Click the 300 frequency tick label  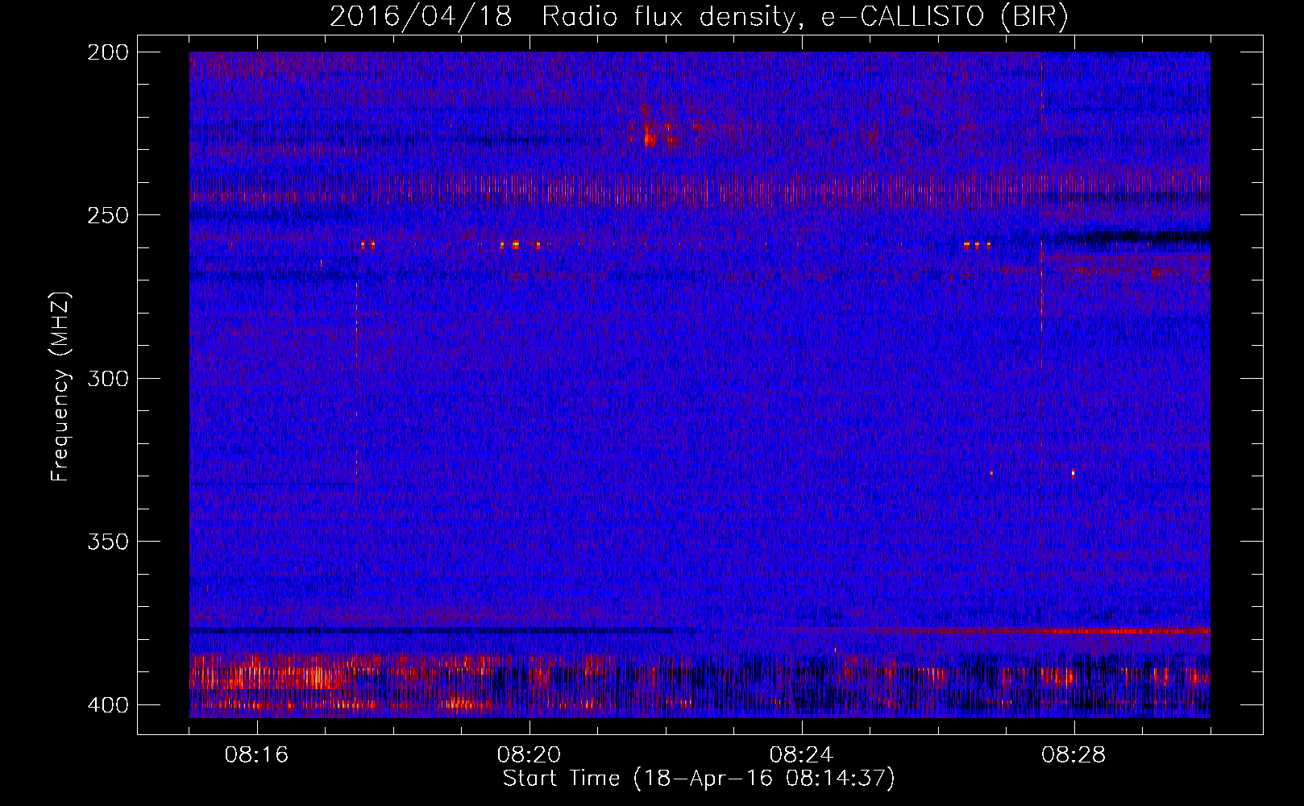(x=107, y=378)
